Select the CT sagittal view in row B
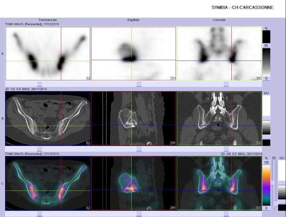Image resolution: width=286 pixels, height=217 pixels. click(134, 118)
